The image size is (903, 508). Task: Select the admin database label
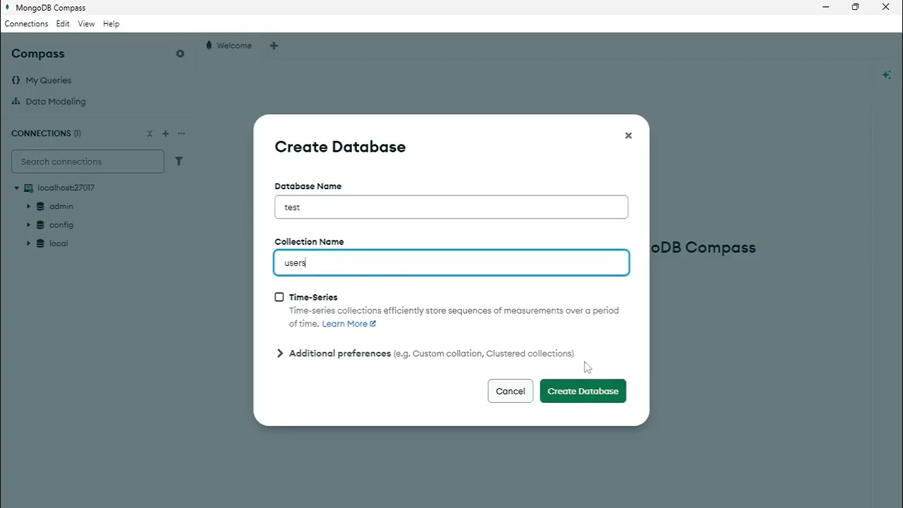(61, 207)
